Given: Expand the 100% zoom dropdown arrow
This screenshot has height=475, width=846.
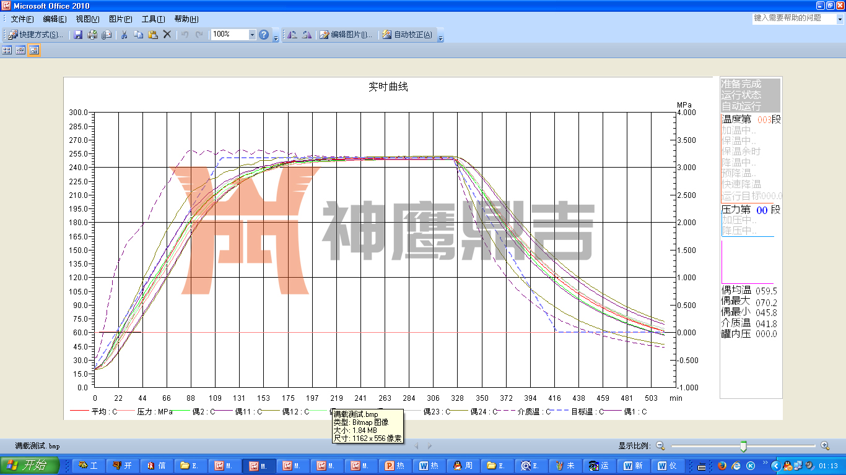Looking at the screenshot, I should (x=252, y=35).
